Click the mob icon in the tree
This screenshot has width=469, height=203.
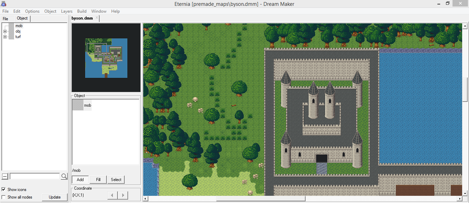tap(11, 26)
